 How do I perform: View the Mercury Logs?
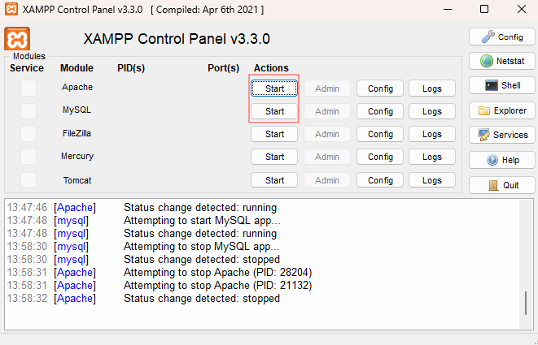(x=432, y=157)
